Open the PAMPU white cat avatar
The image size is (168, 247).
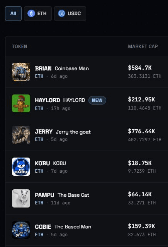pos(21,198)
